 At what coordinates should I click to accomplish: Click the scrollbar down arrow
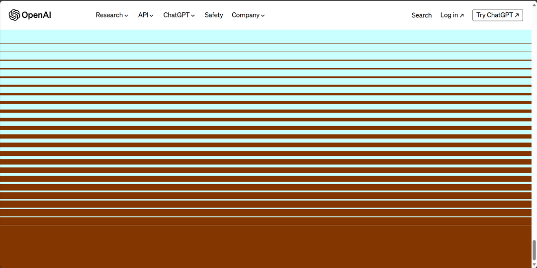tap(534, 265)
